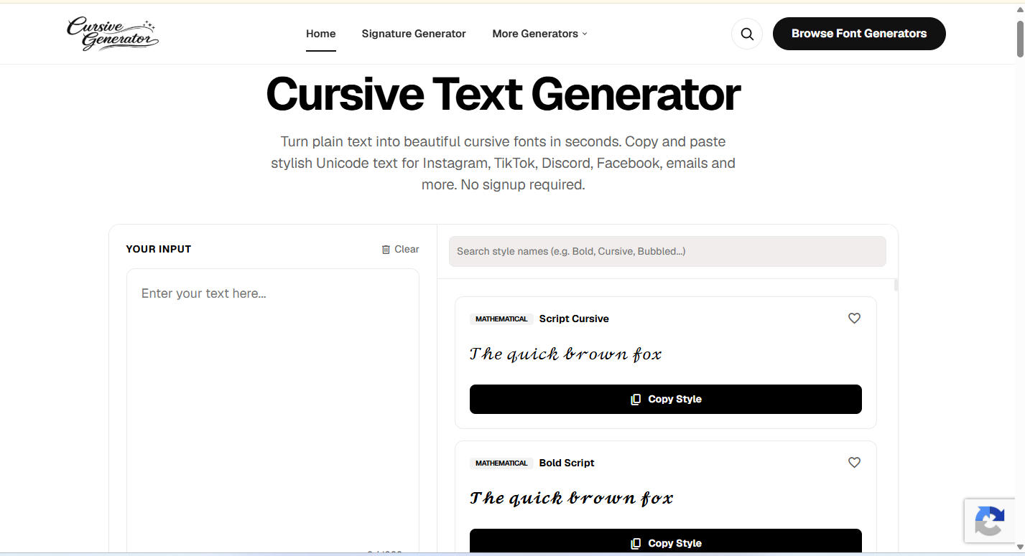Expand the More Generators menu
The width and height of the screenshot is (1025, 556).
click(x=539, y=34)
